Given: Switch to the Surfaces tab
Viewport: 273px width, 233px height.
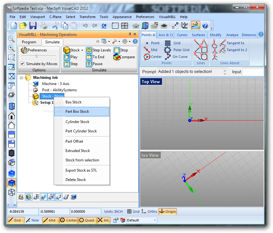Looking at the screenshot, I should (x=198, y=35).
